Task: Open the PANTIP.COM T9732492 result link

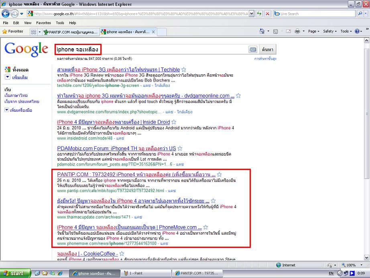Action: tap(136, 174)
